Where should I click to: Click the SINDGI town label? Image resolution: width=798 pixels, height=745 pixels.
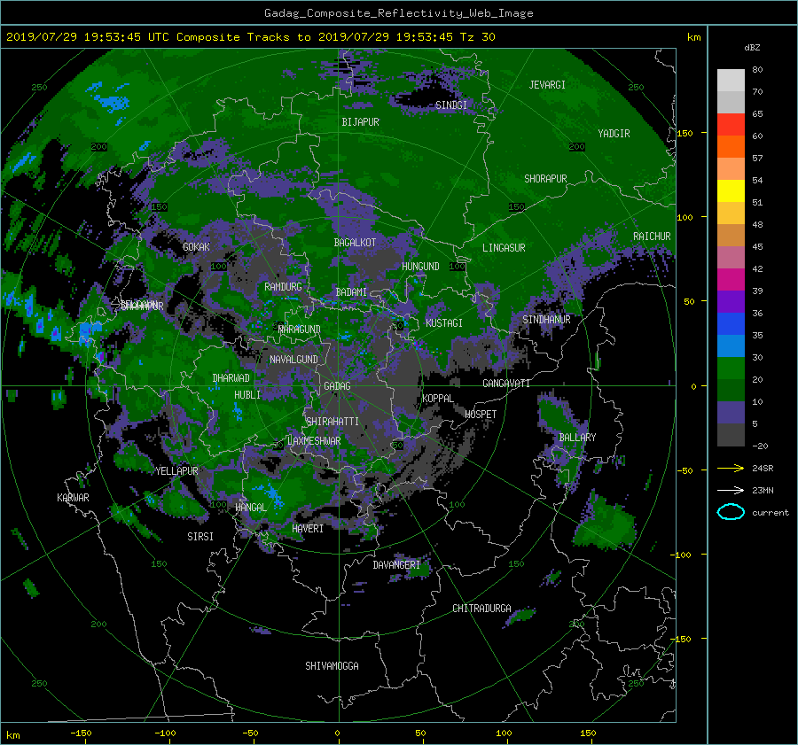click(x=451, y=105)
